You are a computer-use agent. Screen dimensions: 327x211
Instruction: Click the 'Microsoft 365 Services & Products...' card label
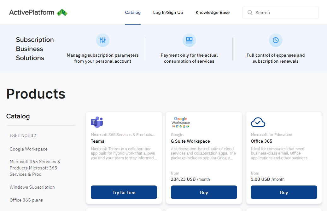(x=123, y=134)
